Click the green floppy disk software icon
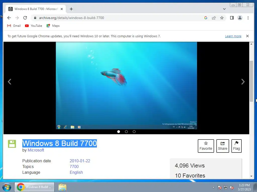Image resolution: width=257 pixels, height=192 pixels. [12, 144]
